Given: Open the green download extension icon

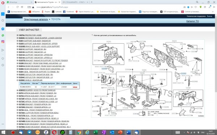Looking at the screenshot, I should pyautogui.click(x=200, y=7).
